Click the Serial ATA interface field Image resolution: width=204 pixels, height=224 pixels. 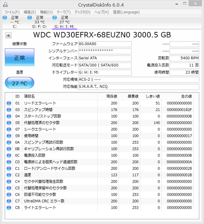105,58
